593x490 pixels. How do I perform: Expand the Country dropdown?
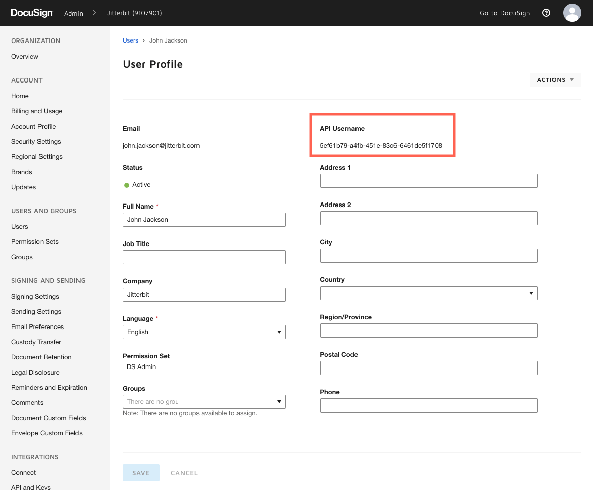click(x=428, y=293)
